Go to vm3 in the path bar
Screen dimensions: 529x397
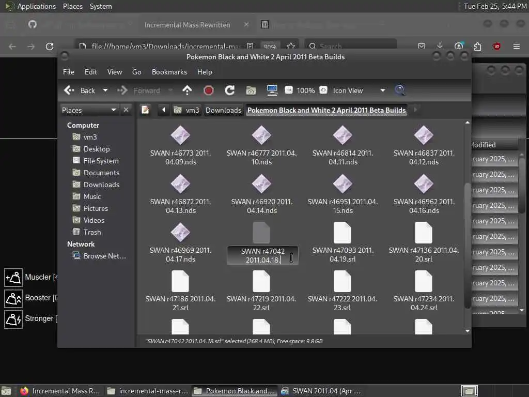(186, 110)
